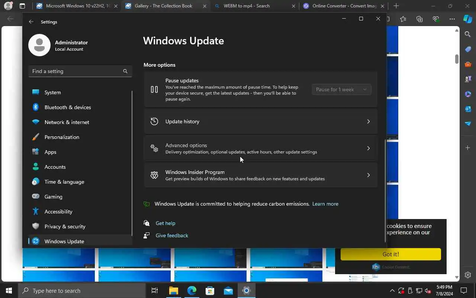Click the search magnifier in Find a setting

(125, 71)
